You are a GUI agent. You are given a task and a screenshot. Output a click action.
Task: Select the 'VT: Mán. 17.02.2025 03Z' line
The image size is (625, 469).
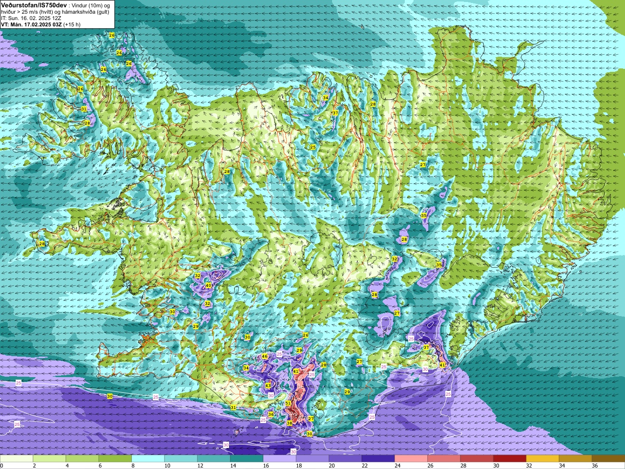(x=31, y=24)
